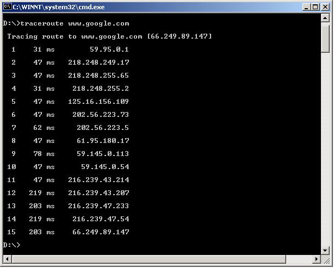Click the 219 ms latency on hop 14
334x268 pixels.
42,219
